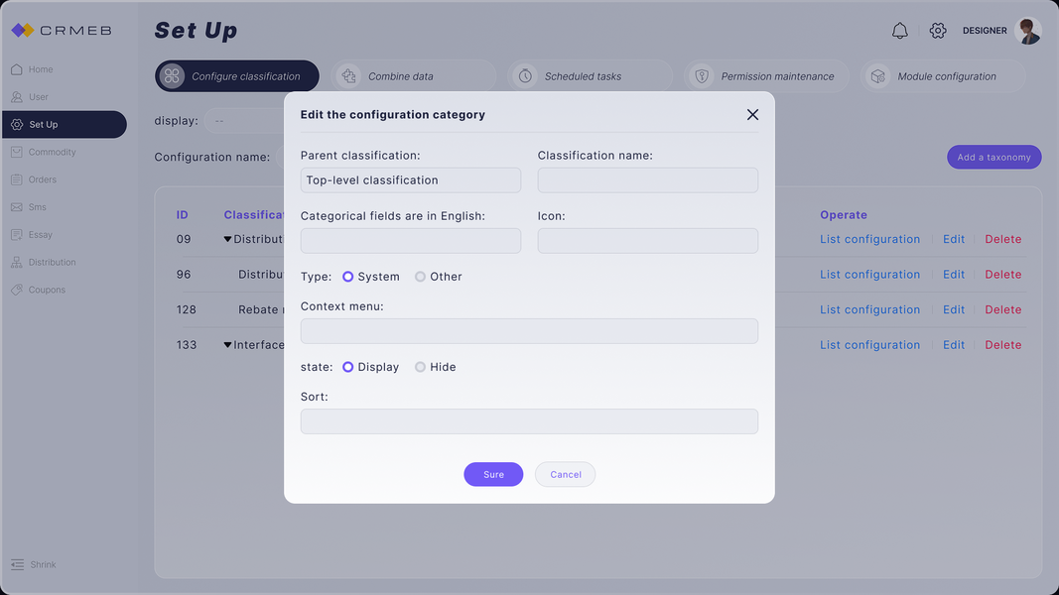This screenshot has height=595, width=1059.
Task: Click the Scheduled tasks clock icon
Action: (525, 76)
